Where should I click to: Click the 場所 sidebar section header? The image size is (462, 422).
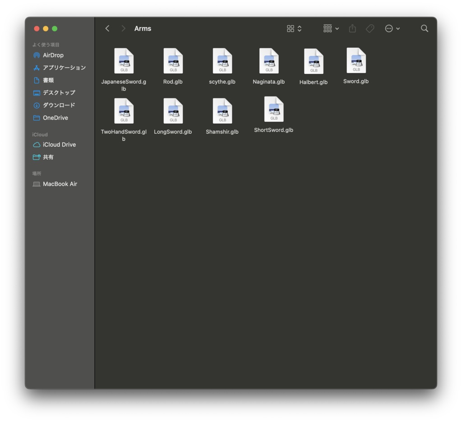click(x=37, y=173)
